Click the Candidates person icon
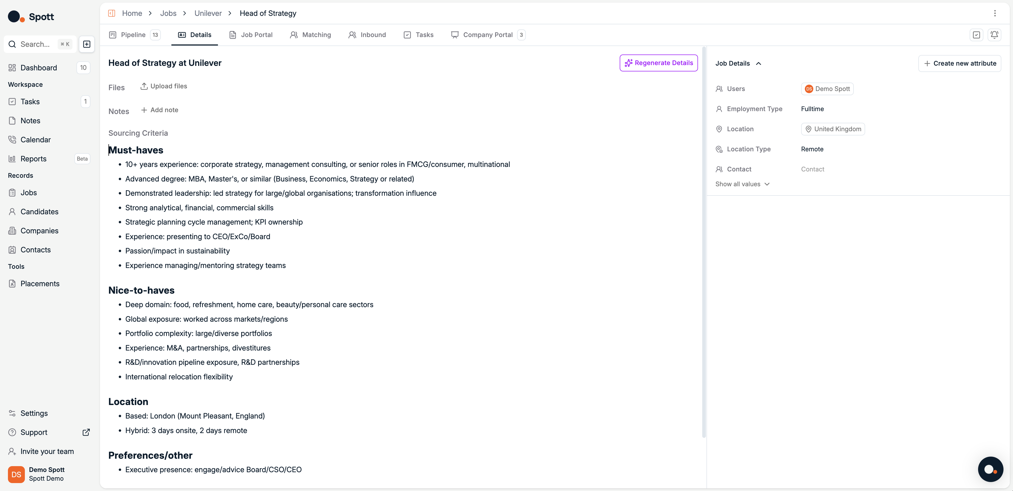This screenshot has width=1013, height=491. tap(12, 212)
